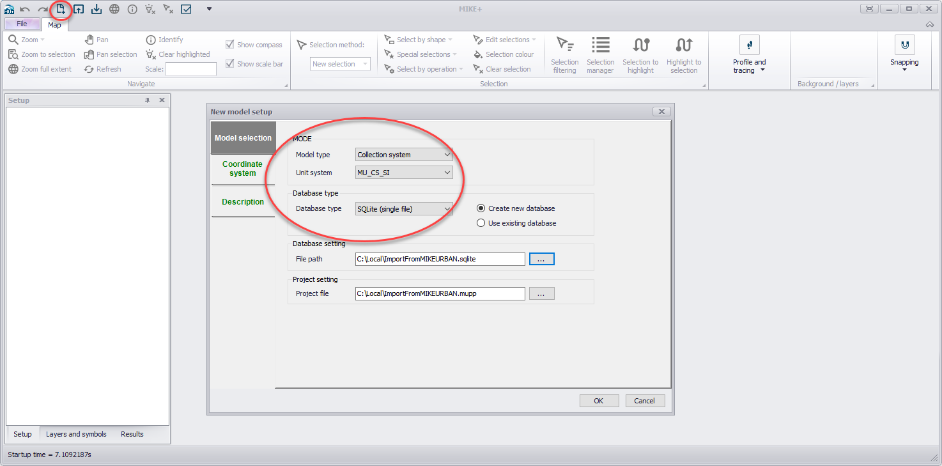Open the File ribbon tab

click(x=22, y=24)
